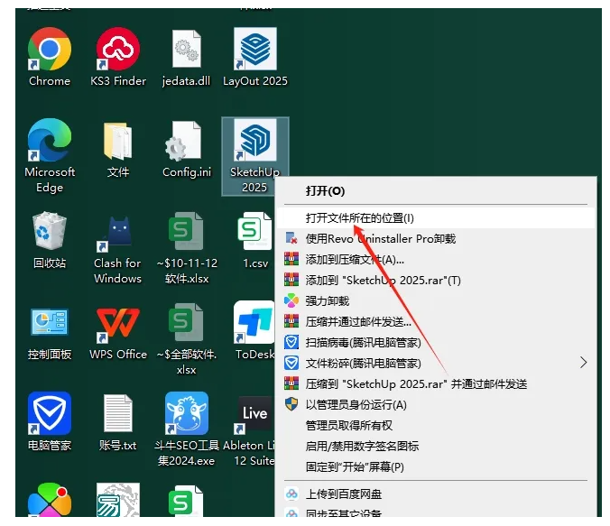The width and height of the screenshot is (610, 526).
Task: Expand the 文件粉碎 submenu arrow
Action: [583, 363]
